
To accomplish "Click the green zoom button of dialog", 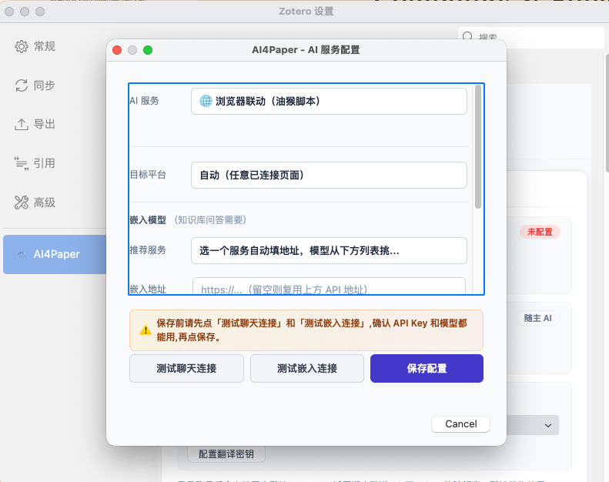I will [x=148, y=50].
